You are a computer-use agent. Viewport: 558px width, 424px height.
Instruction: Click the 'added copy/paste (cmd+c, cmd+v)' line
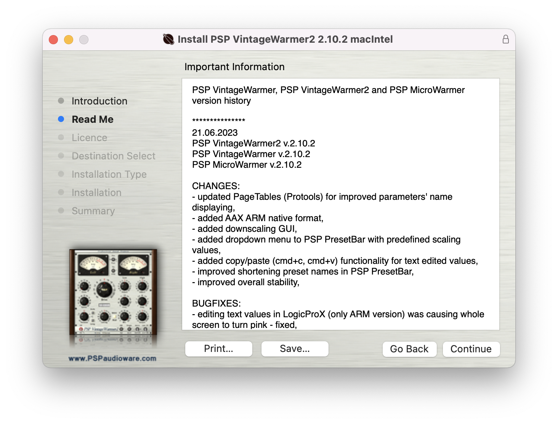pyautogui.click(x=335, y=261)
